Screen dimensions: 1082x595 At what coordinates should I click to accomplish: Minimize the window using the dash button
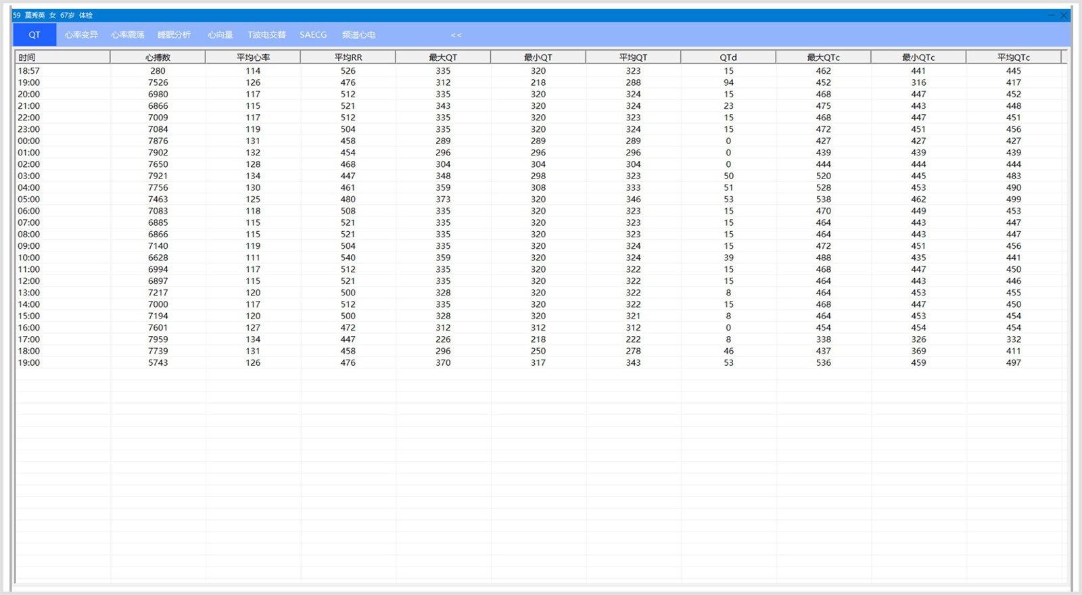pos(1052,16)
